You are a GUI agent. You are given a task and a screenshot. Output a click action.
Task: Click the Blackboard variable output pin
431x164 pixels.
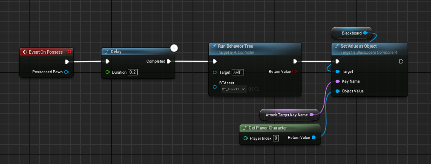365,33
